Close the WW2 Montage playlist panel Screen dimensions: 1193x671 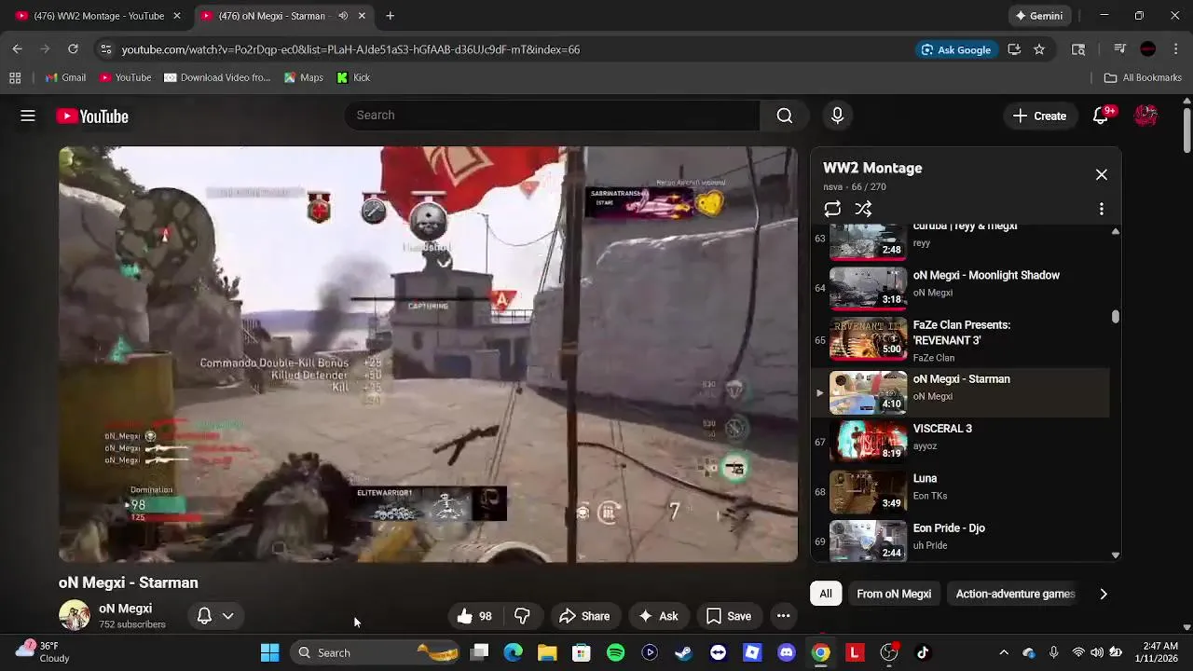[1101, 175]
